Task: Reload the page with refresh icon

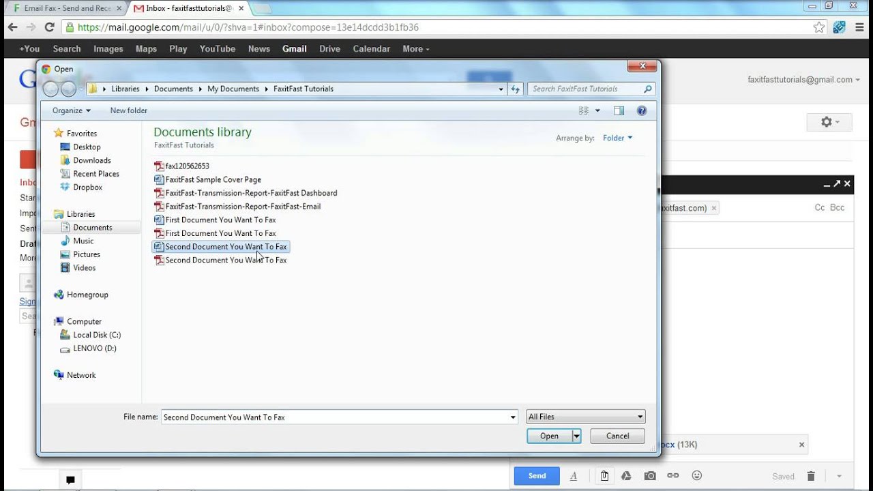Action: 49,27
